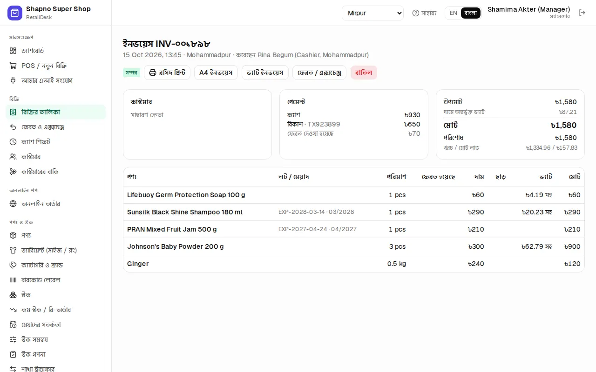This screenshot has height=372, width=596.
Task: Open মেয়াদের সতর্কতা menu item
Action: [x=56, y=325]
